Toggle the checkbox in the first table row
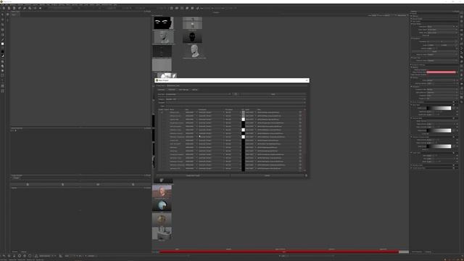464x261 pixels. pyautogui.click(x=162, y=112)
